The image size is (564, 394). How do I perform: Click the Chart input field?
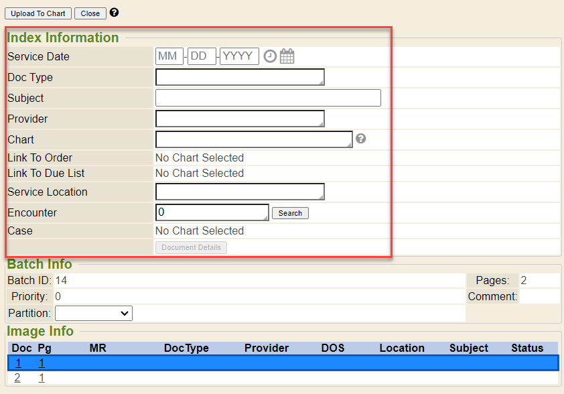click(254, 139)
